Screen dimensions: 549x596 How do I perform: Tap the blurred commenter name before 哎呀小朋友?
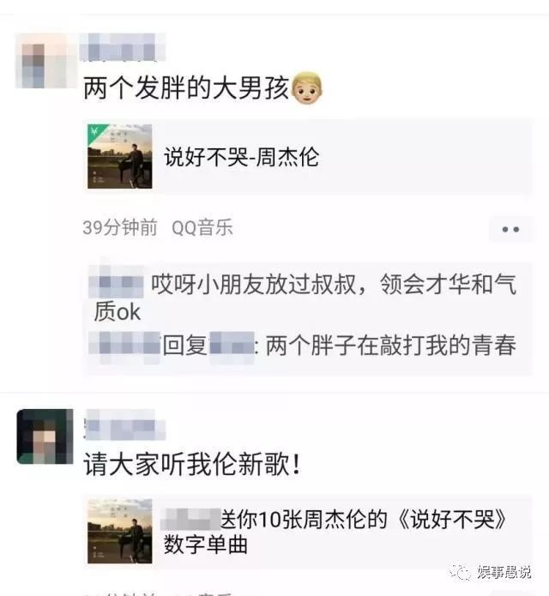(x=116, y=283)
